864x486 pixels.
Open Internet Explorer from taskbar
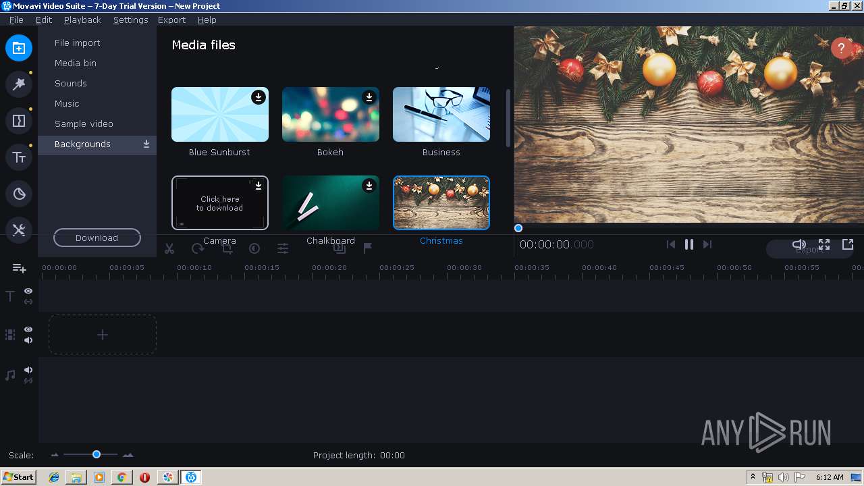pyautogui.click(x=54, y=477)
